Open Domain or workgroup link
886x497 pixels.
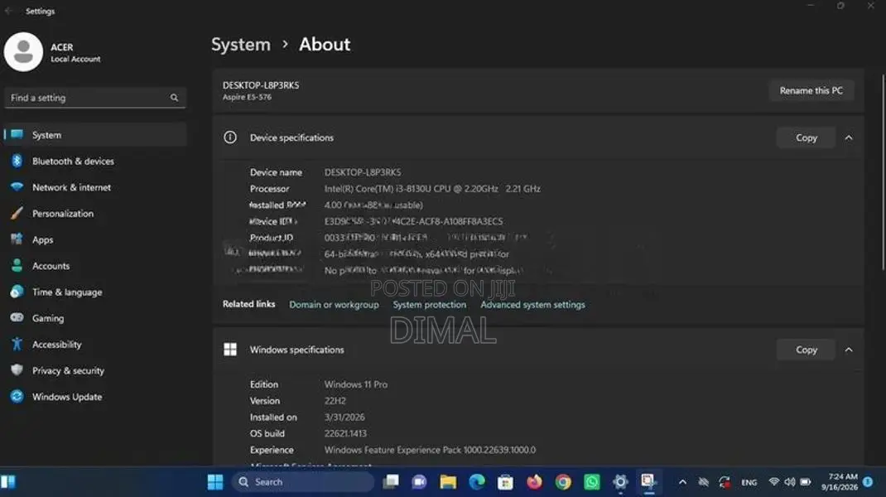coord(334,305)
